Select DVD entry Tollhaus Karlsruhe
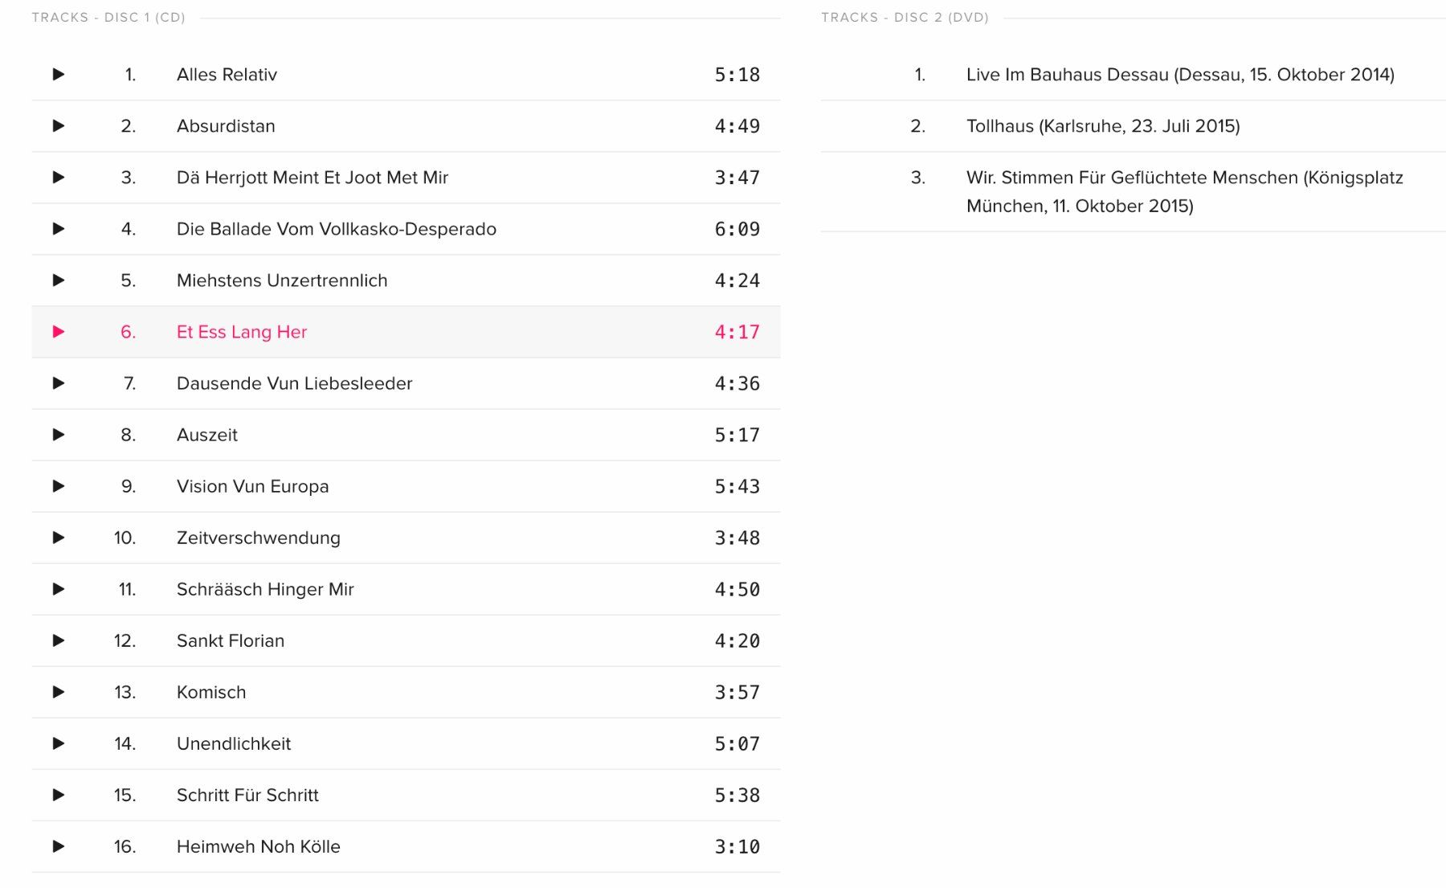Viewport: 1446px width, 888px height. (1103, 126)
